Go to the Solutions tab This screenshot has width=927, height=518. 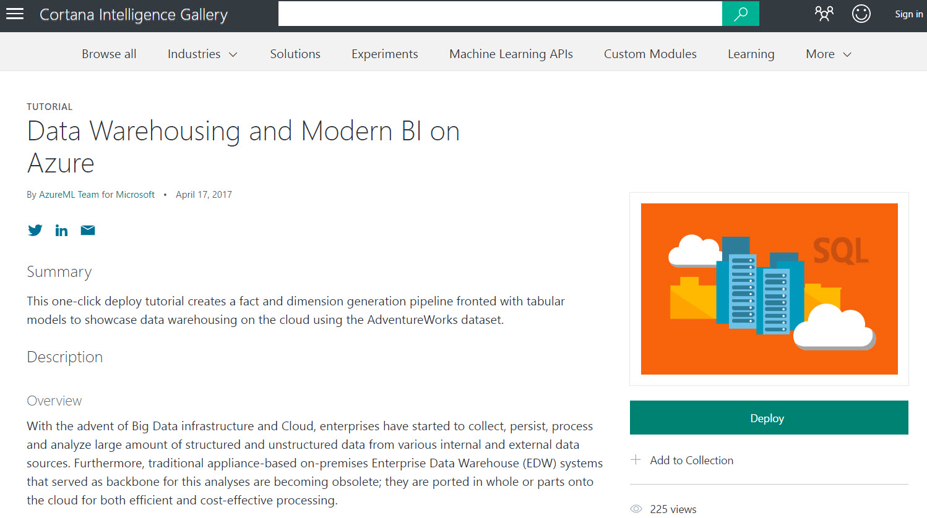pos(295,54)
